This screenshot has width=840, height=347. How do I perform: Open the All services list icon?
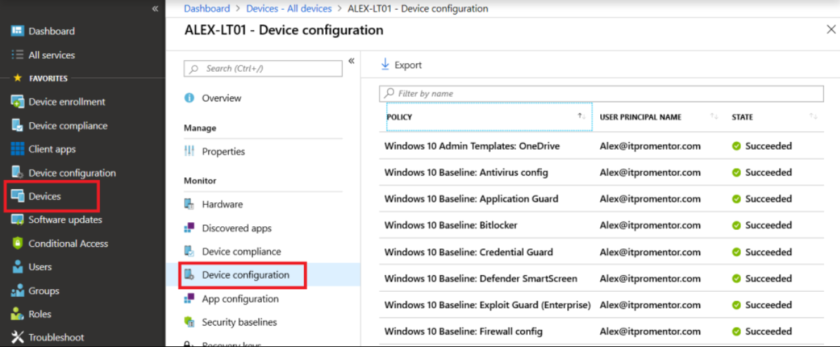pos(18,55)
